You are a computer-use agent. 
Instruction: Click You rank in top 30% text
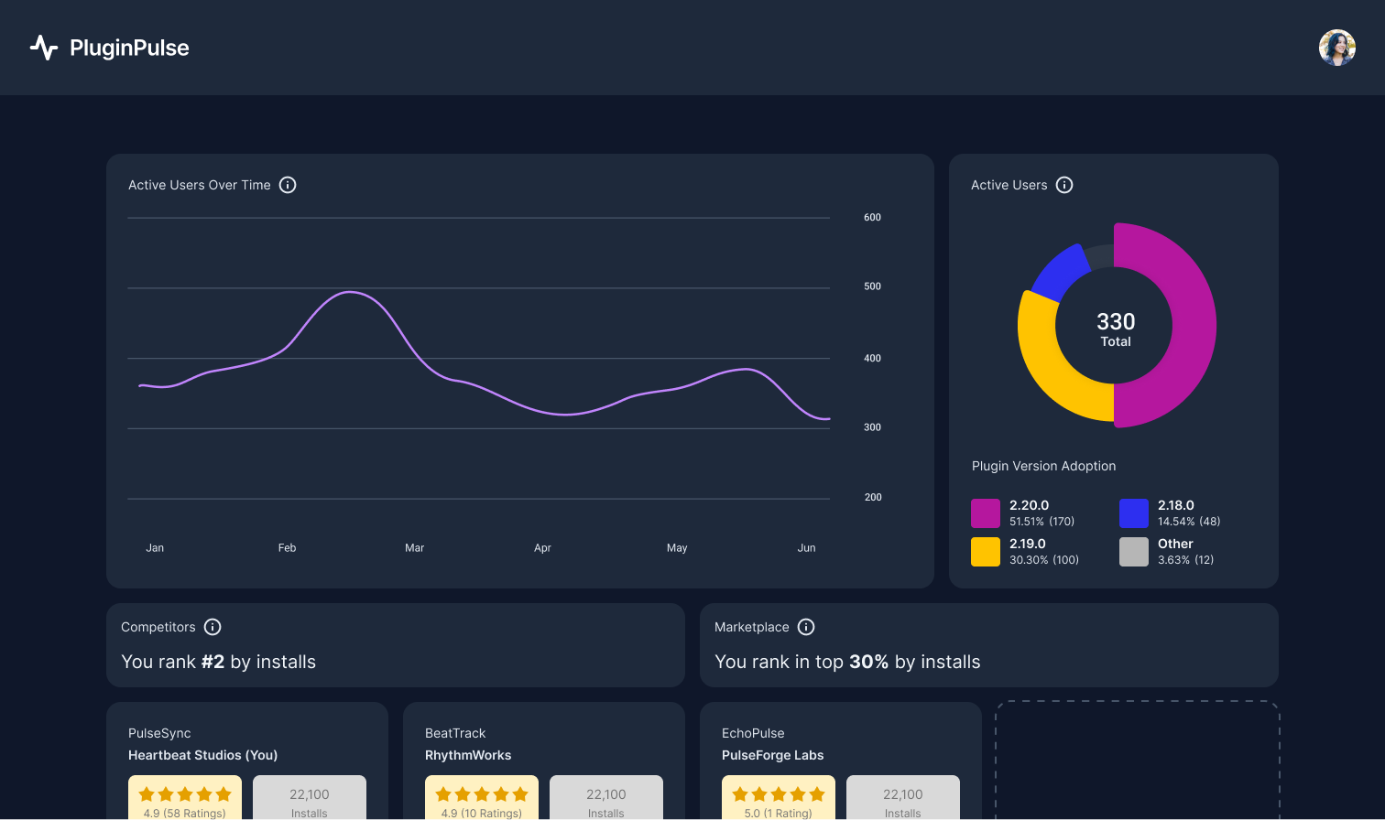847,662
